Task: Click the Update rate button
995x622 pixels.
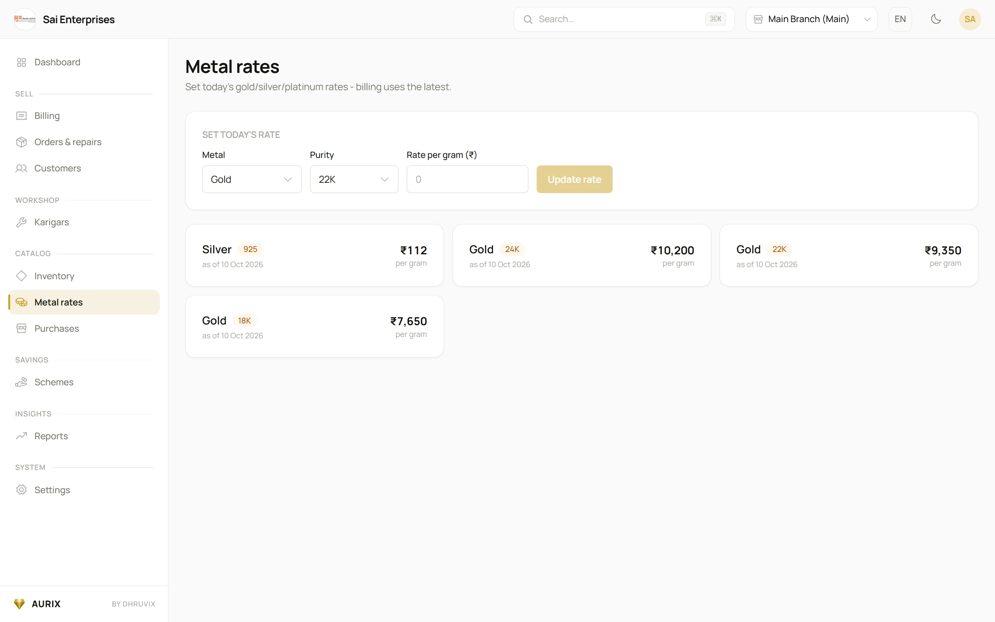Action: pos(574,179)
